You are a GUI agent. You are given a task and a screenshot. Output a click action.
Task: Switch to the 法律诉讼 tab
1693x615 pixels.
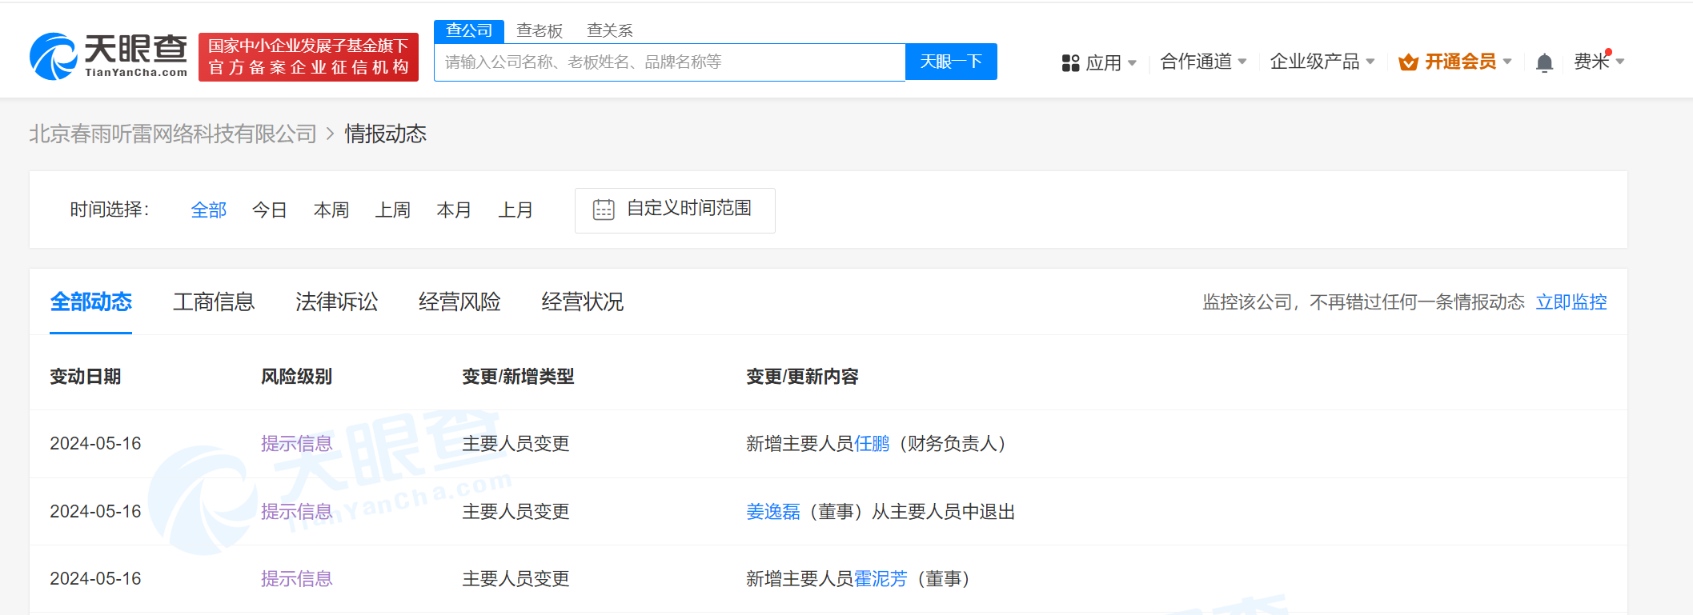[x=336, y=302]
